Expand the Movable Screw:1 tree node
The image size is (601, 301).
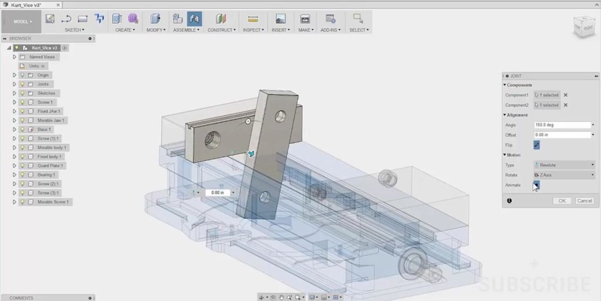(x=15, y=202)
